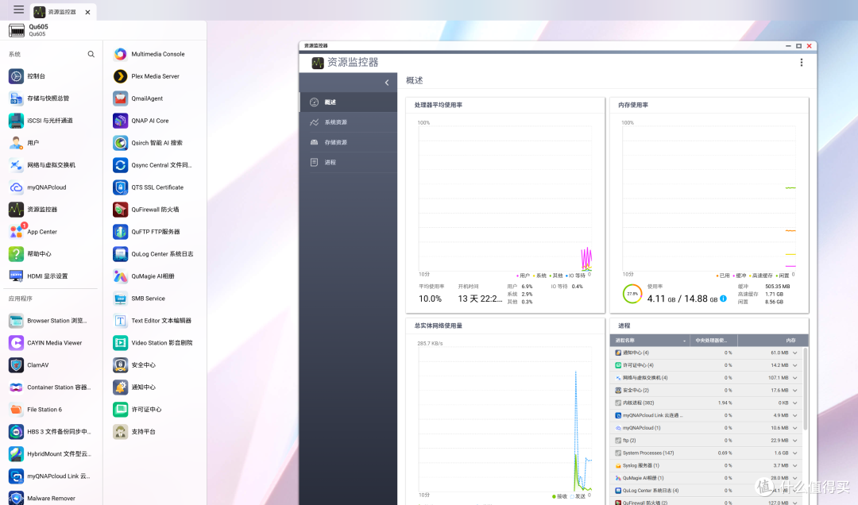The width and height of the screenshot is (858, 505).
Task: Switch to 系统资源 tab
Action: [348, 122]
